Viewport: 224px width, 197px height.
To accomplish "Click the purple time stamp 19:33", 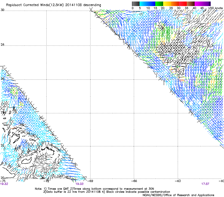I will pyautogui.click(x=79, y=184).
